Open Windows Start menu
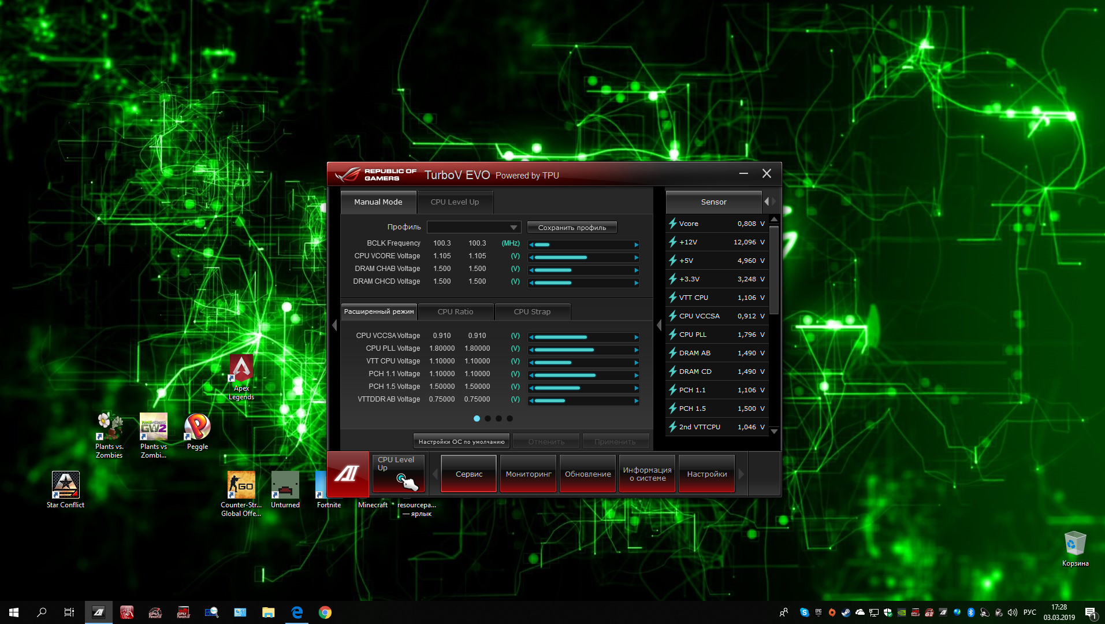The height and width of the screenshot is (624, 1105). [x=14, y=612]
